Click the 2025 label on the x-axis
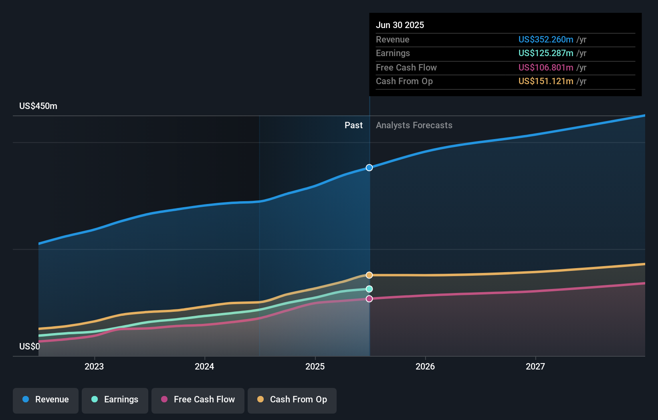Viewport: 658px width, 420px height. click(315, 366)
